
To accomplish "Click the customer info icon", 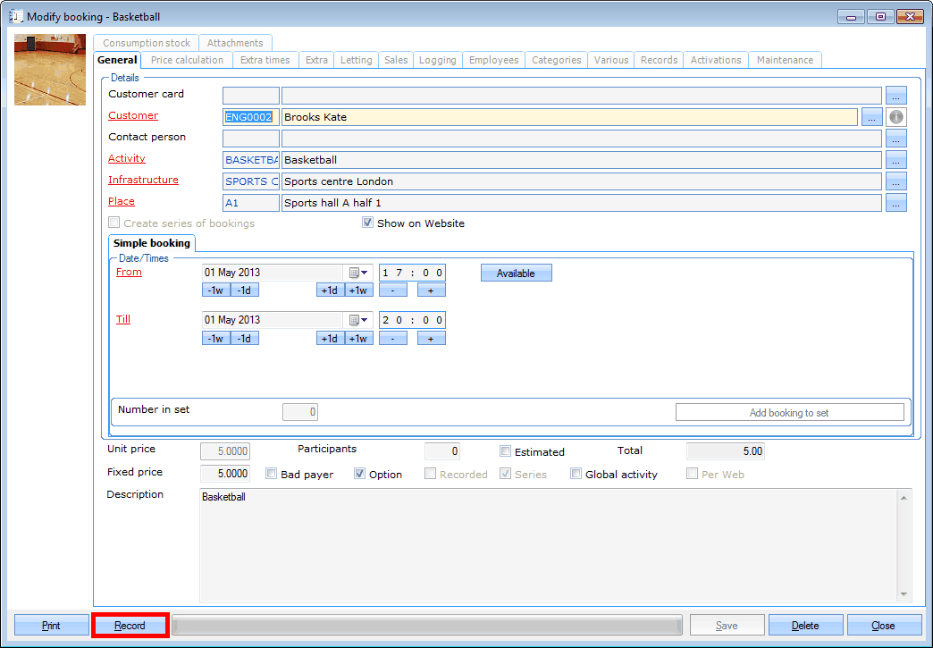I will tap(895, 116).
